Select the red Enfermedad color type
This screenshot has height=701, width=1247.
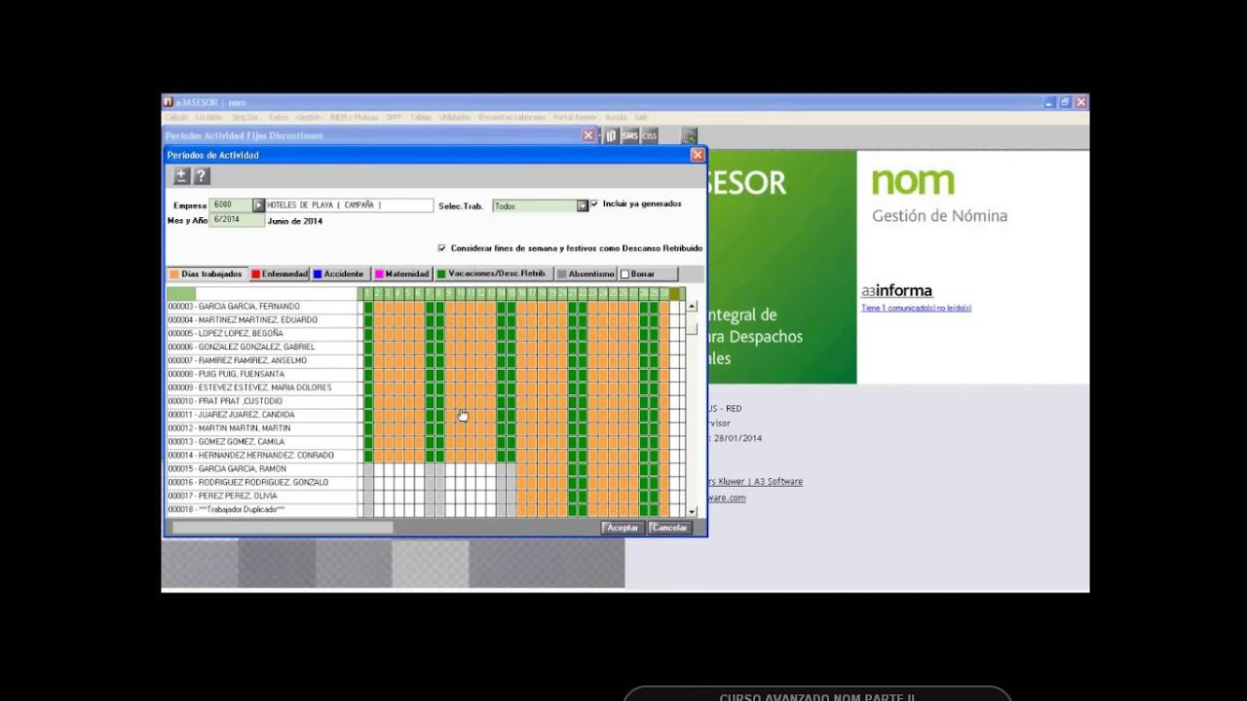pyautogui.click(x=279, y=275)
